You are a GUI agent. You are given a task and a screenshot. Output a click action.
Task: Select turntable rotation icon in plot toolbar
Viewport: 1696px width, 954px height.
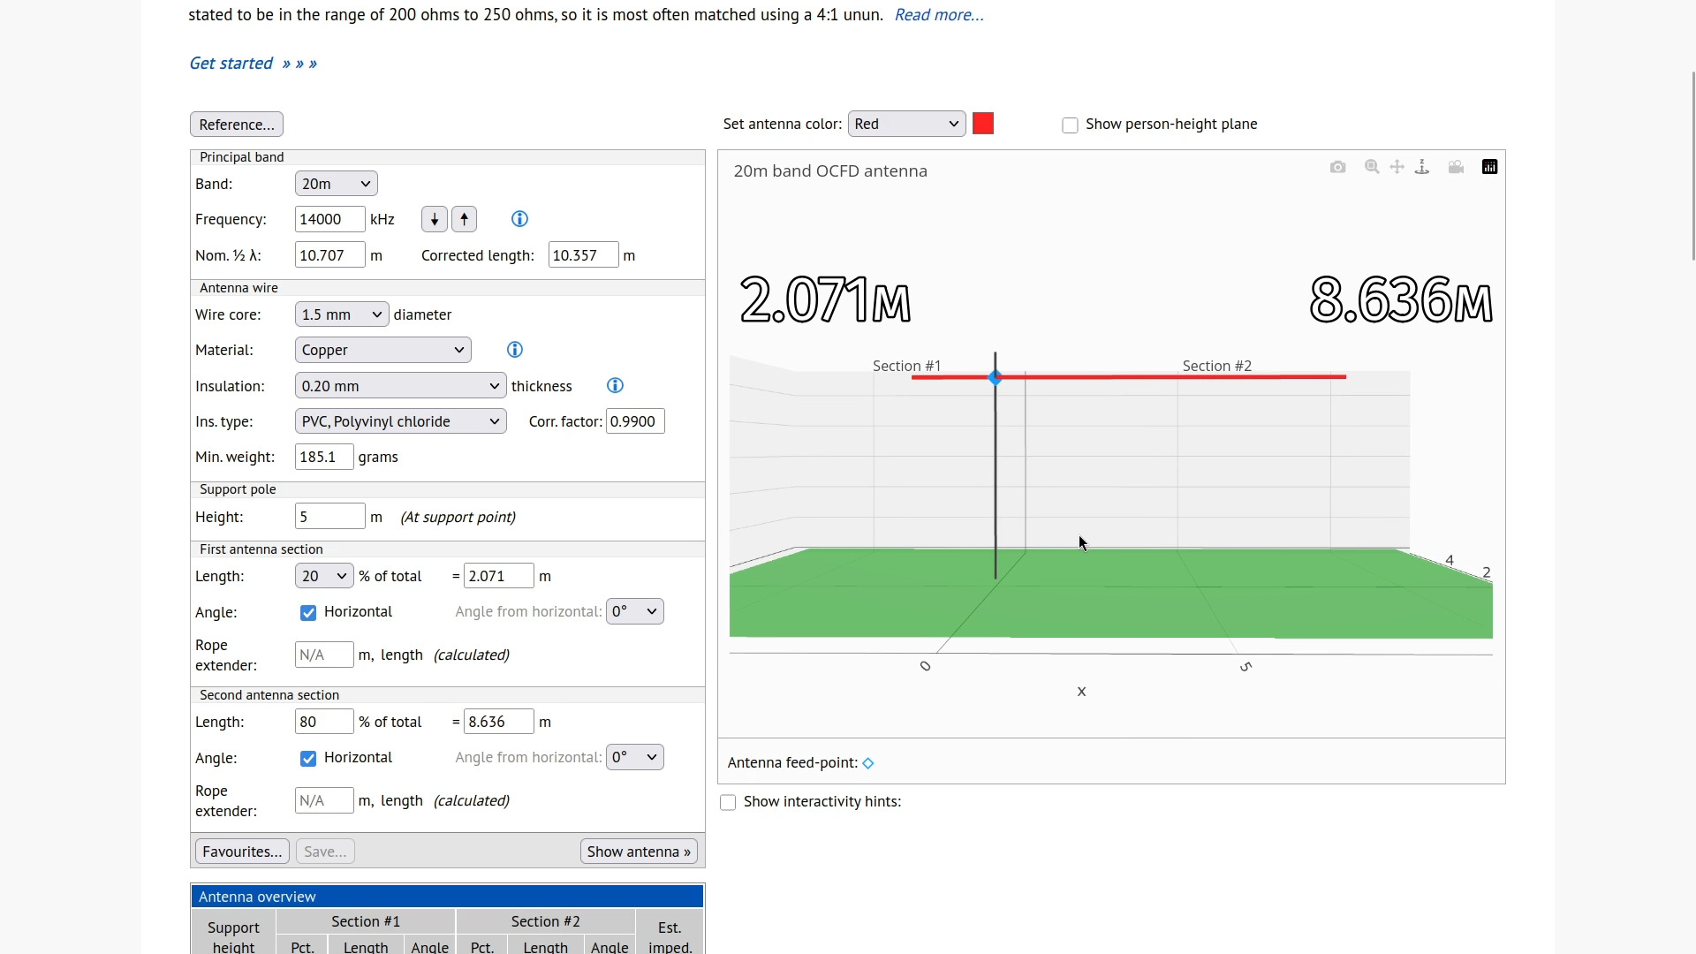point(1422,167)
